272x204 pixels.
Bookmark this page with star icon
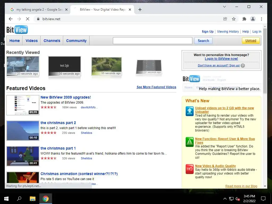[x=234, y=19]
